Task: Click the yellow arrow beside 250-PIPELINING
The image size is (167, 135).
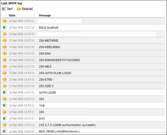Action: tap(4, 47)
